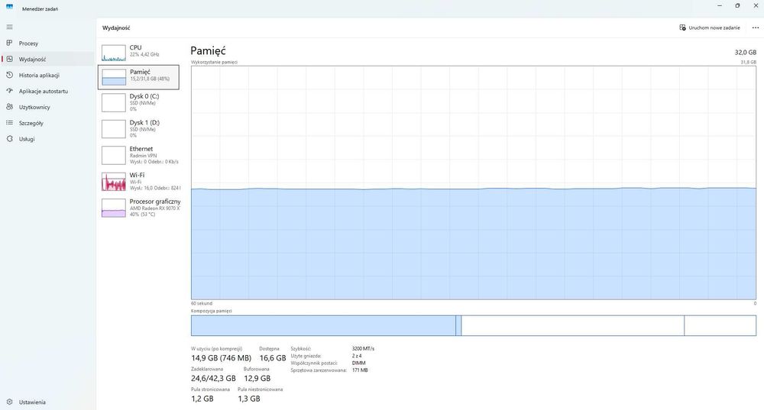Click the Historia aplikacji clock icon
764x410 pixels.
click(x=9, y=75)
